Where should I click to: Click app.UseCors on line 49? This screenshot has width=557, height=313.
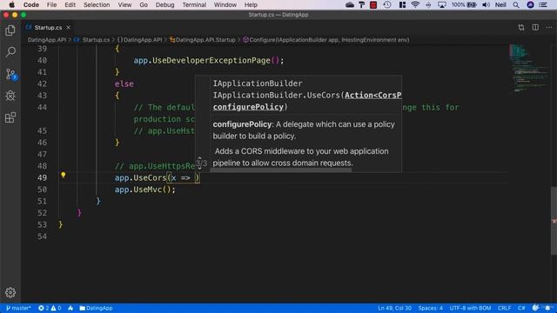point(141,177)
